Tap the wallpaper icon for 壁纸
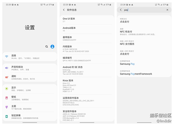 7,98
